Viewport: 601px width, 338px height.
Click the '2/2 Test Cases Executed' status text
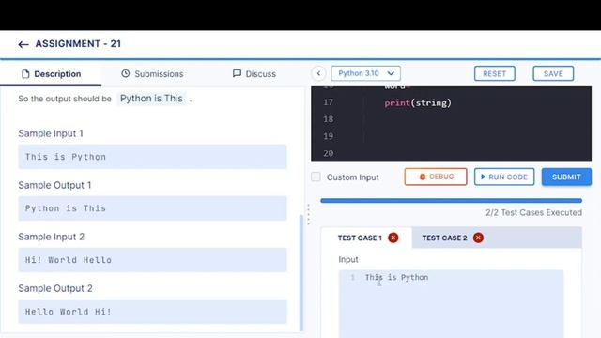[x=533, y=212]
